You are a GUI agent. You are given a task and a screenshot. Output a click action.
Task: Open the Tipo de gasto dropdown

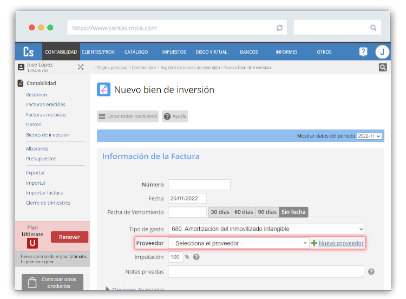(x=266, y=229)
